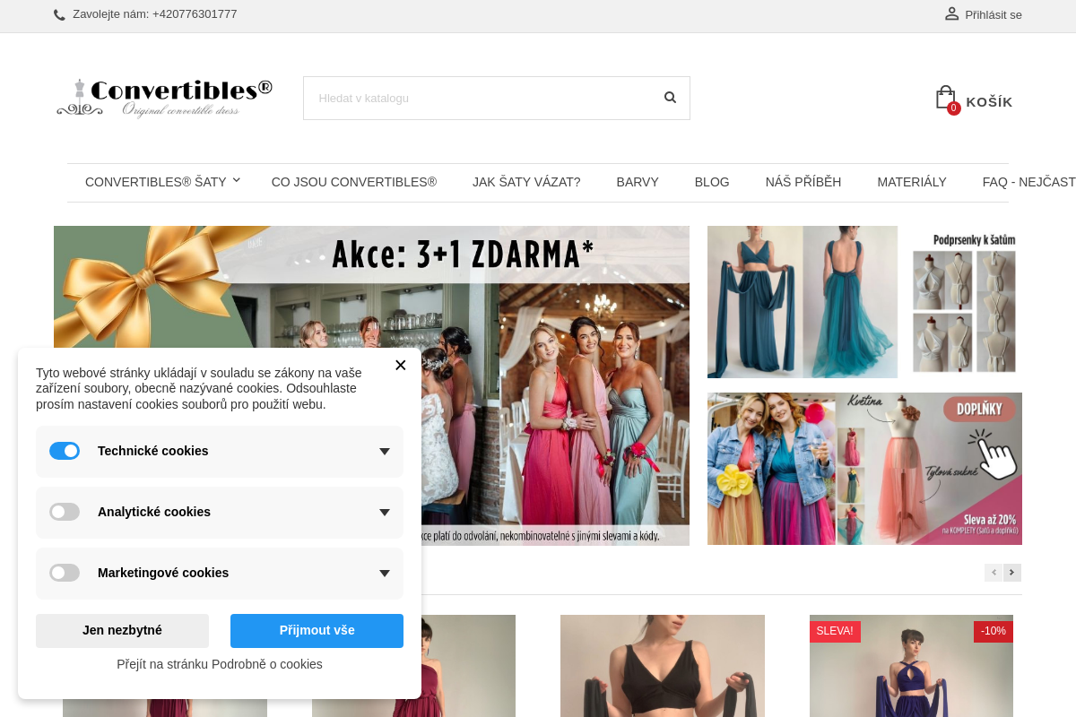Toggle the Technické cookies switch
The height and width of the screenshot is (717, 1076).
point(65,451)
